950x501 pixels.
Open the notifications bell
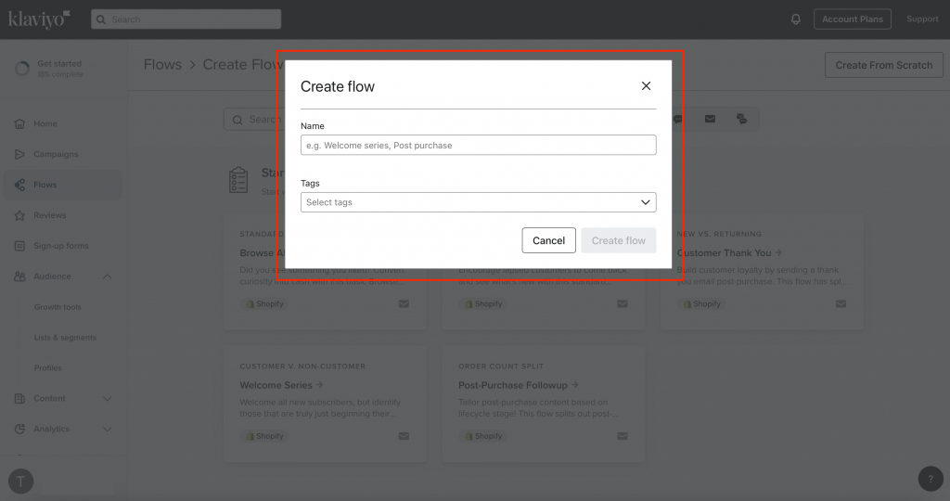pos(795,19)
